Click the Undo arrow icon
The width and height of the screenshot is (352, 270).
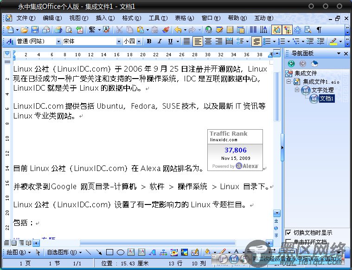(178, 30)
